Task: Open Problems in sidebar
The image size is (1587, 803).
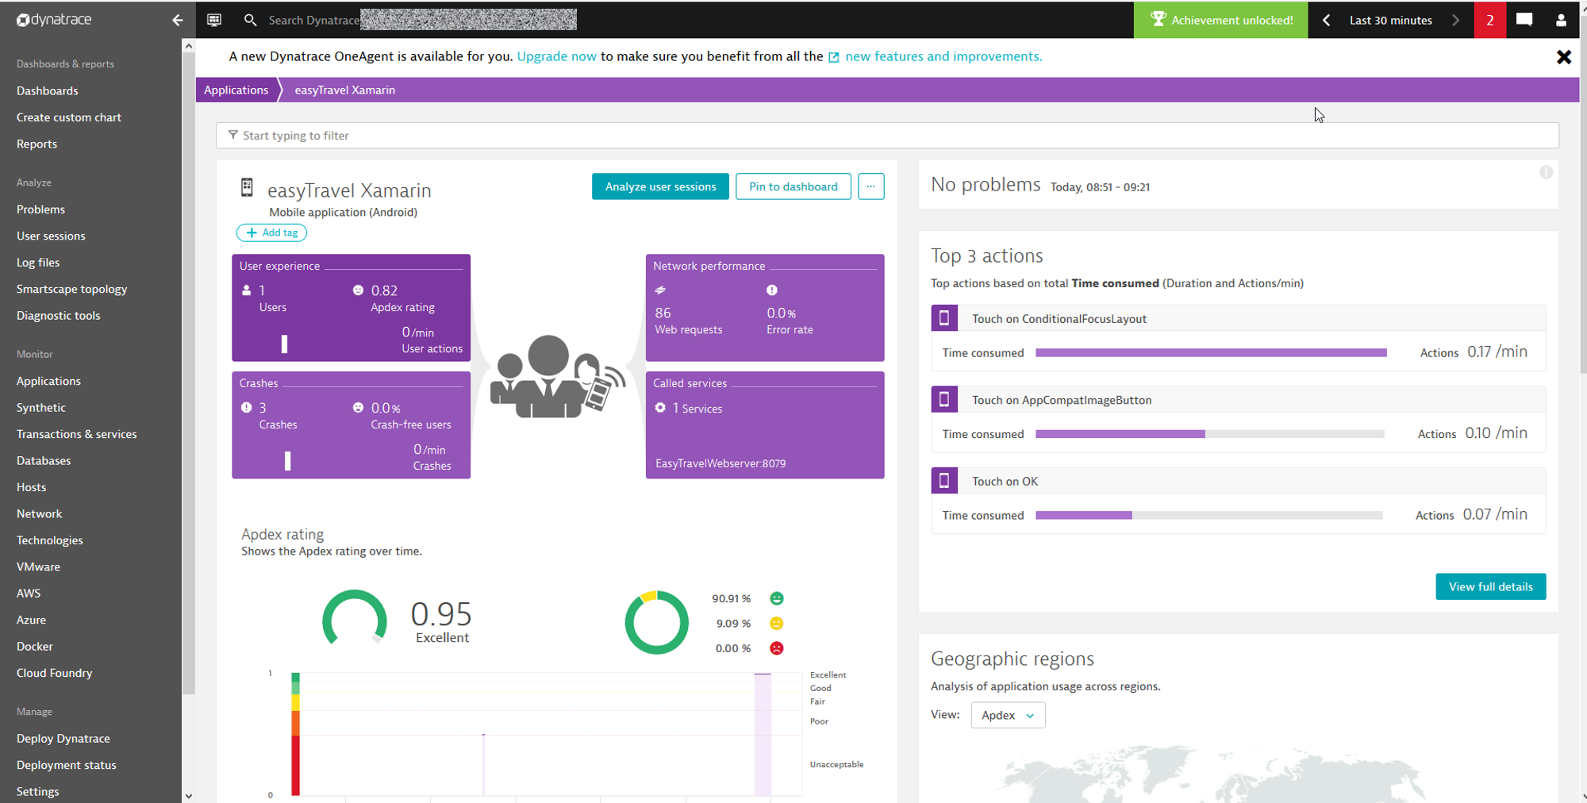Action: tap(40, 209)
